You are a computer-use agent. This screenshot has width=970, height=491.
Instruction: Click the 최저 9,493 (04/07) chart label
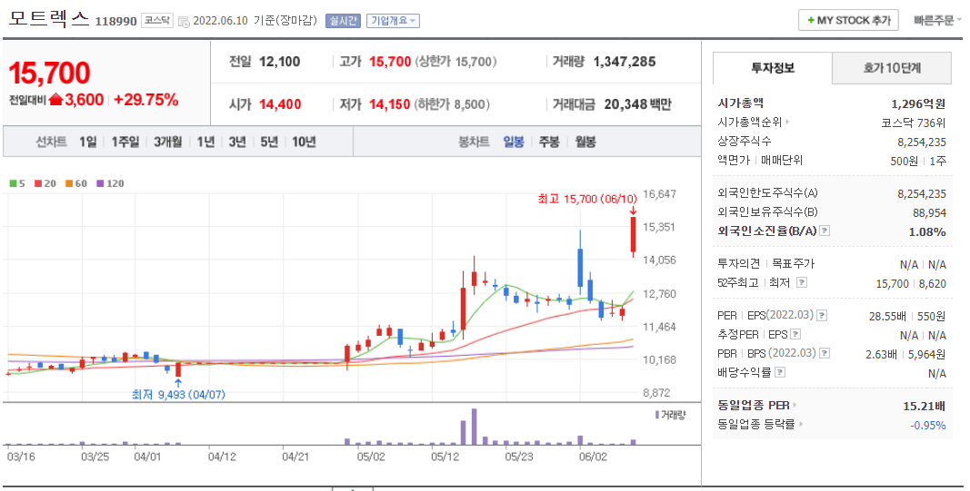[x=178, y=394]
